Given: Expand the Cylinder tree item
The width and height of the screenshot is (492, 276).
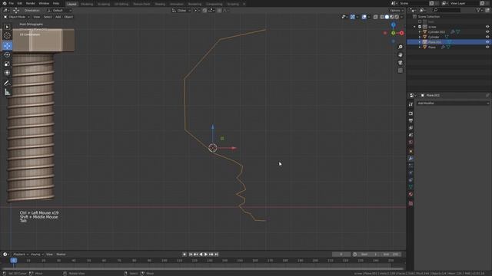Looking at the screenshot, I should click(x=420, y=37).
